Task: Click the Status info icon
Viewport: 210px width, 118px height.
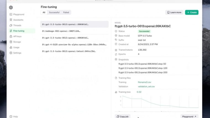Action: (116, 31)
